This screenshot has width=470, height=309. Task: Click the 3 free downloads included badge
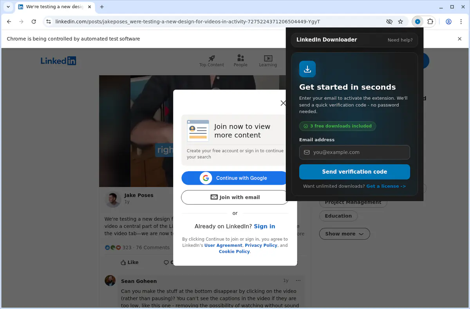(x=338, y=126)
